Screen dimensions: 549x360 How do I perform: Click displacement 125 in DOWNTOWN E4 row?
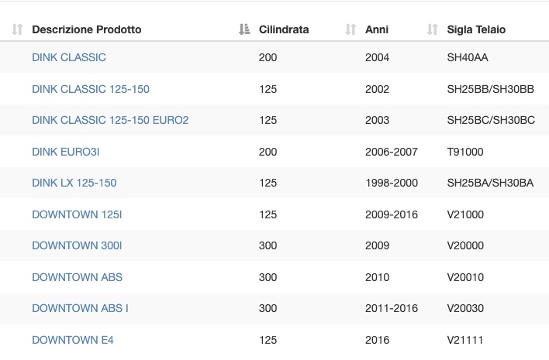click(x=268, y=340)
